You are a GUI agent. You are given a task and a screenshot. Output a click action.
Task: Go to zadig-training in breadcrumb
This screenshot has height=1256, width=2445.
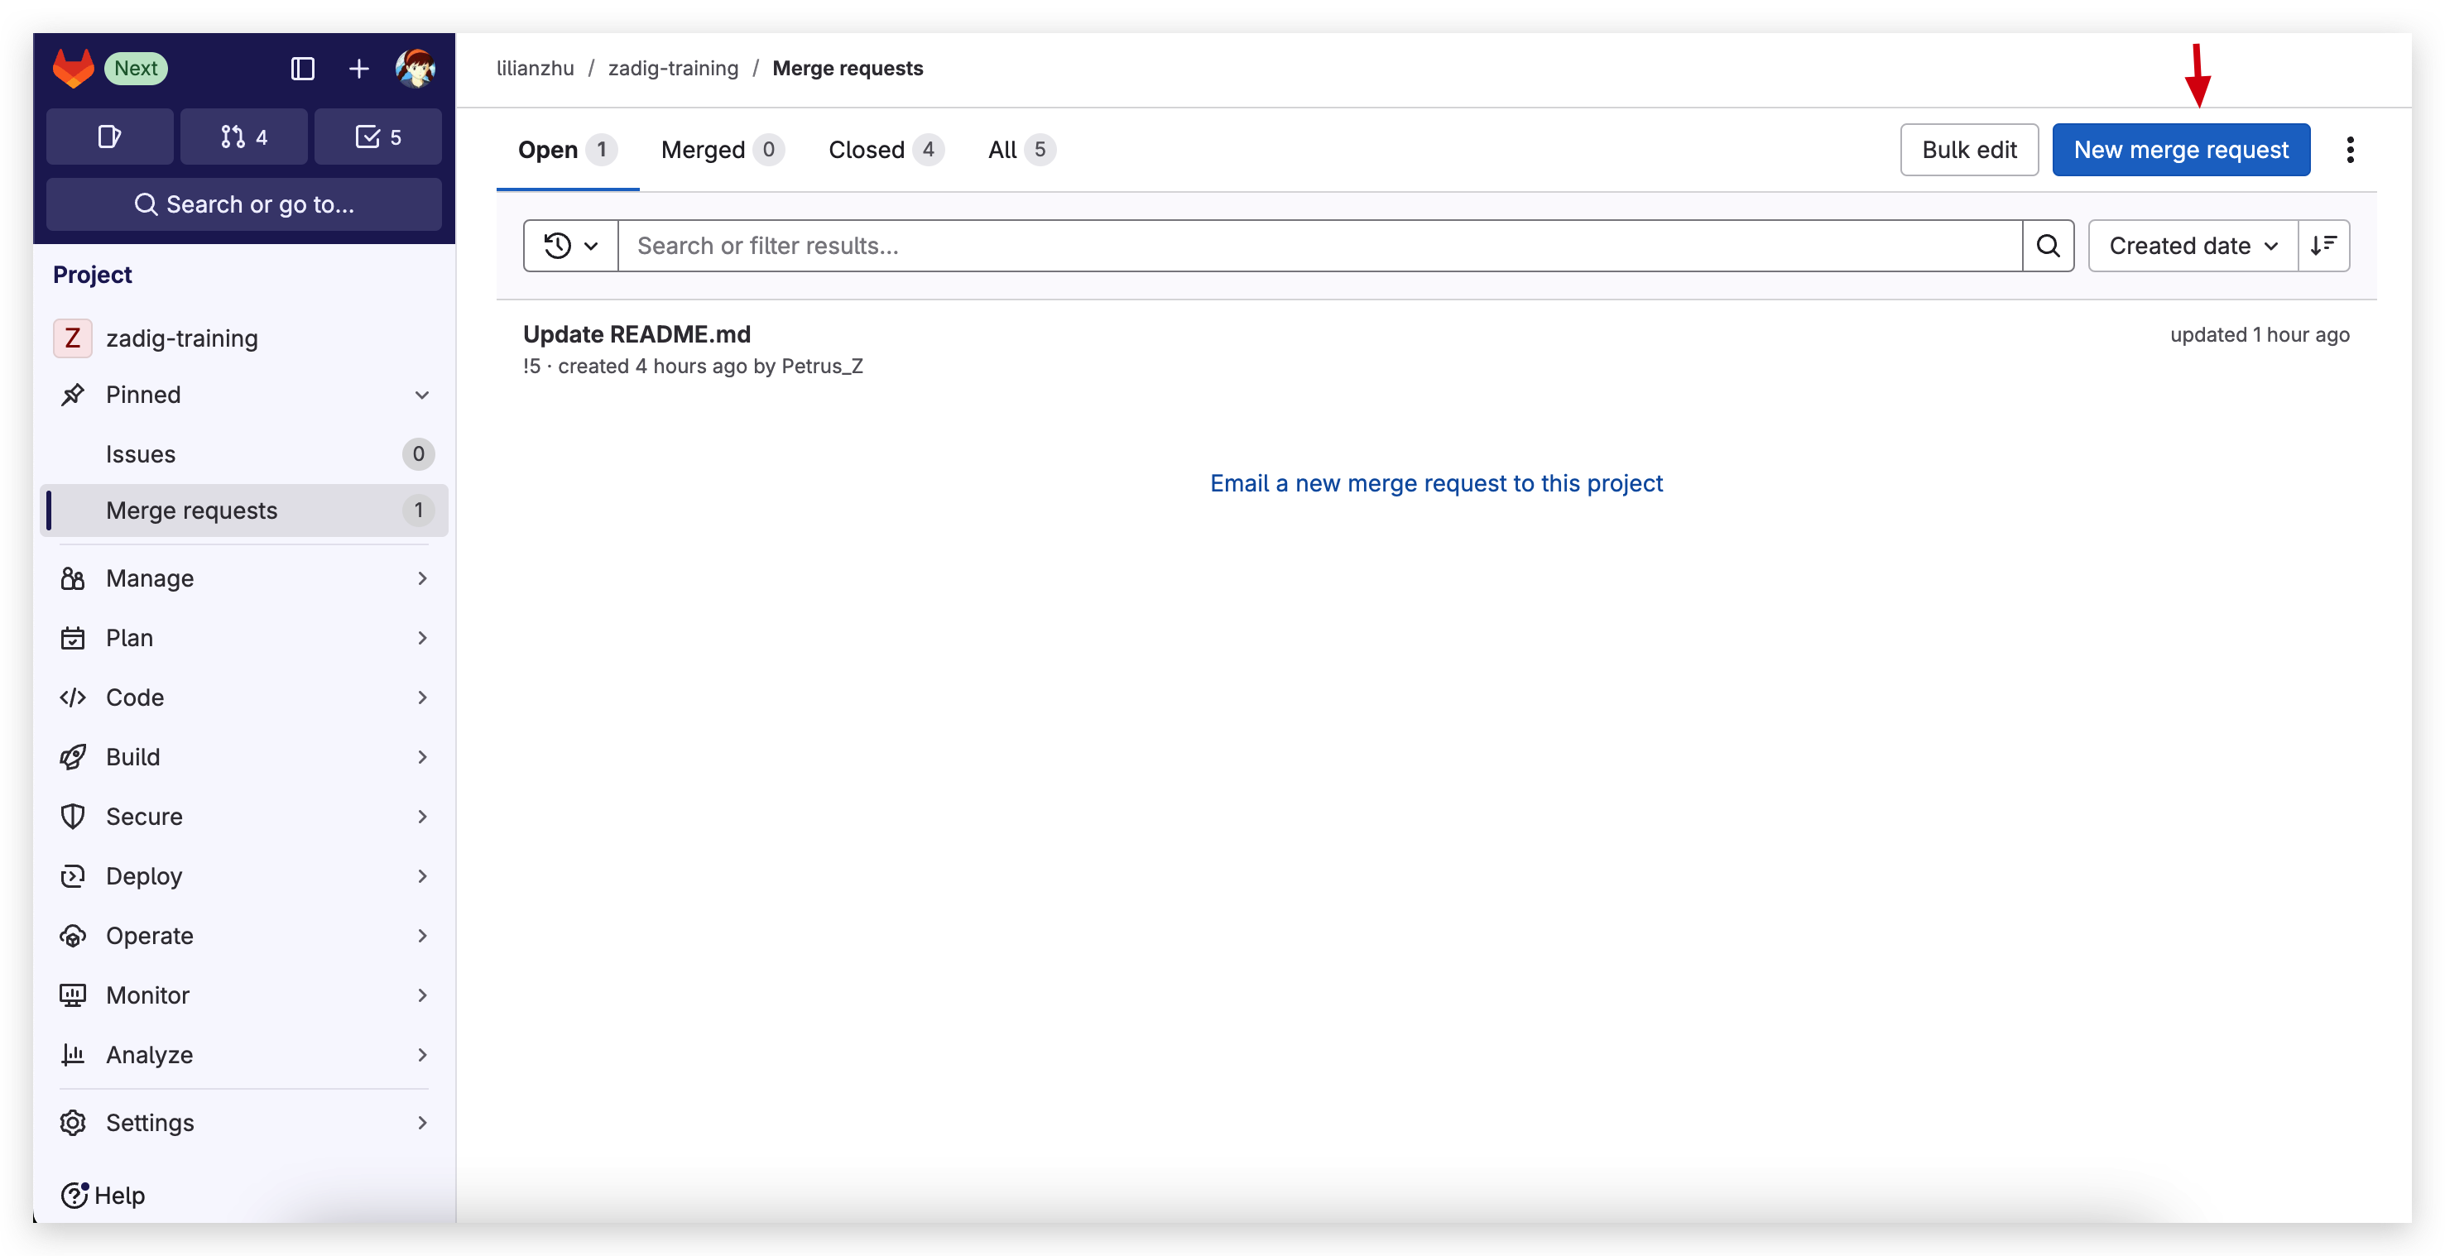pyautogui.click(x=673, y=69)
